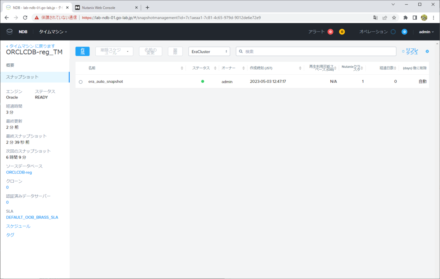Switch to NDB browser tab
Viewport: 440px width, 279px height.
37,7
